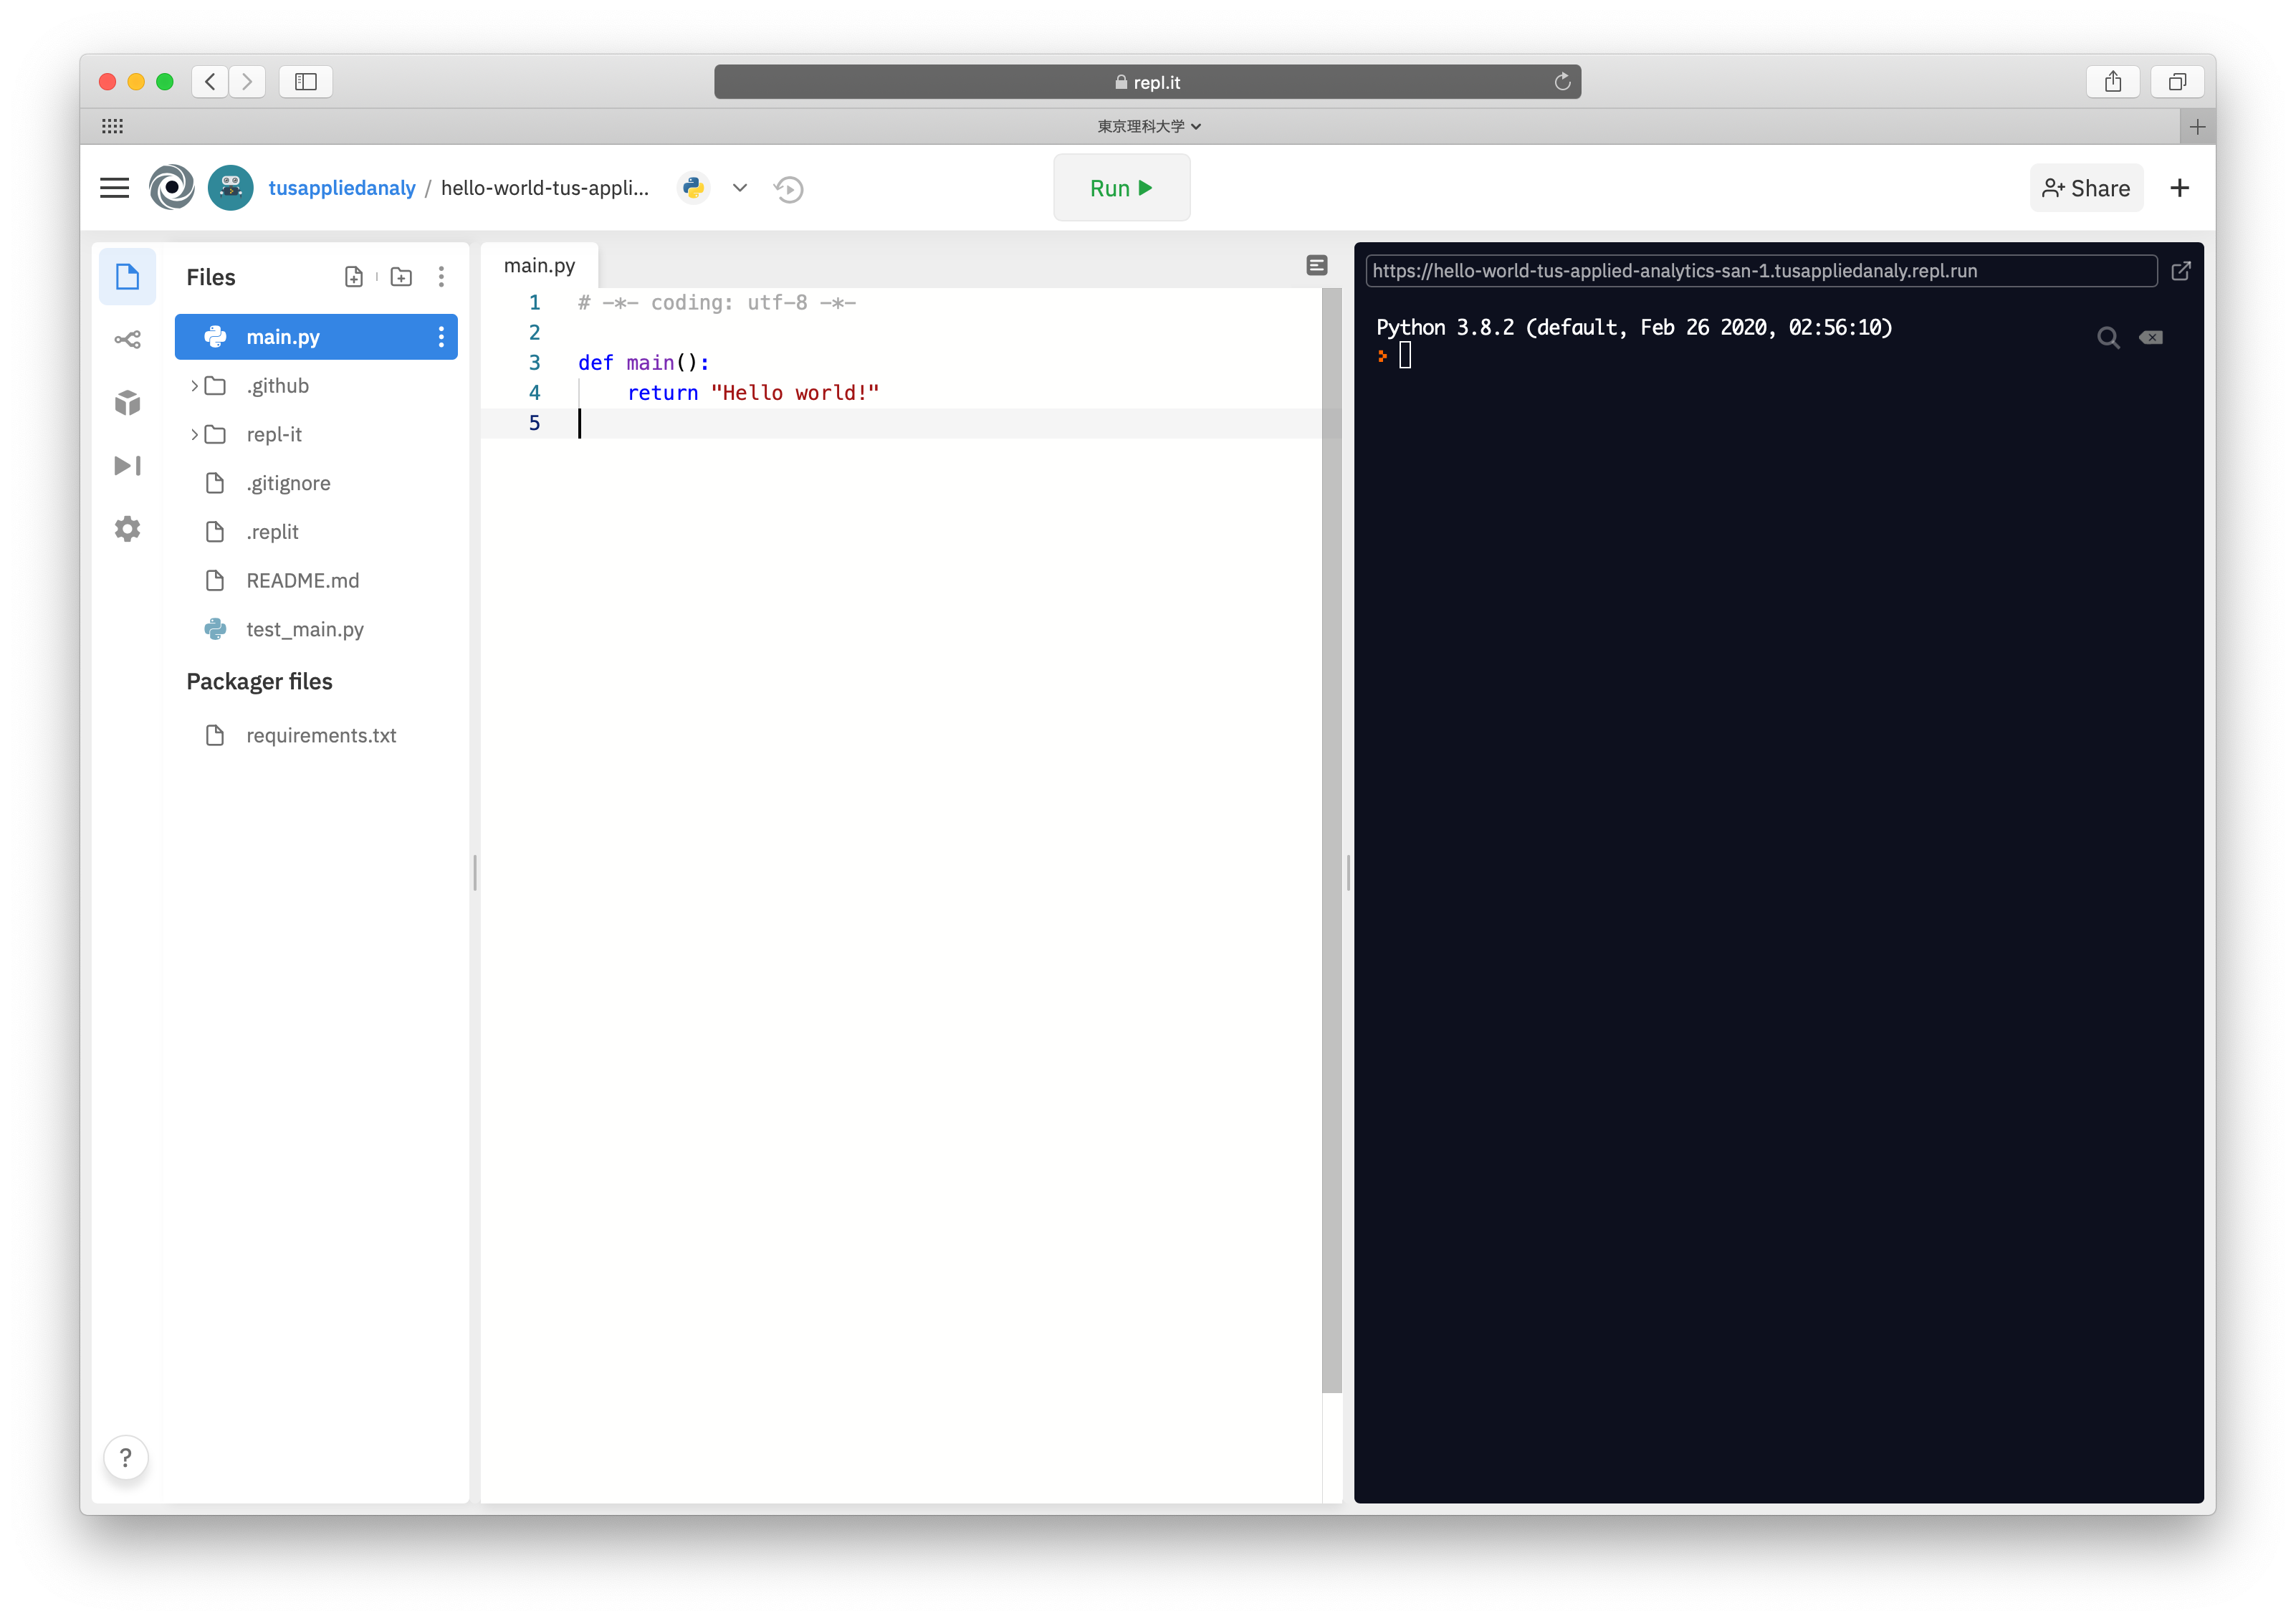Show all tabs in Safari
The width and height of the screenshot is (2296, 1621).
coord(2177,82)
